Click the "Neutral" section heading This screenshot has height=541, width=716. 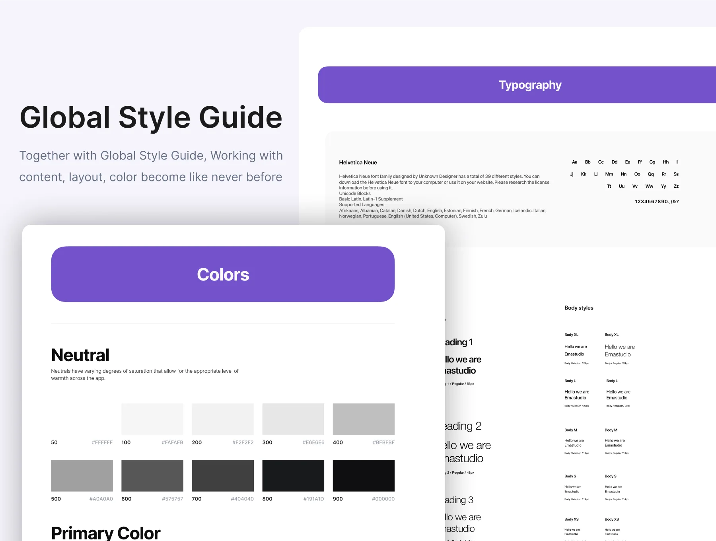[x=80, y=355]
